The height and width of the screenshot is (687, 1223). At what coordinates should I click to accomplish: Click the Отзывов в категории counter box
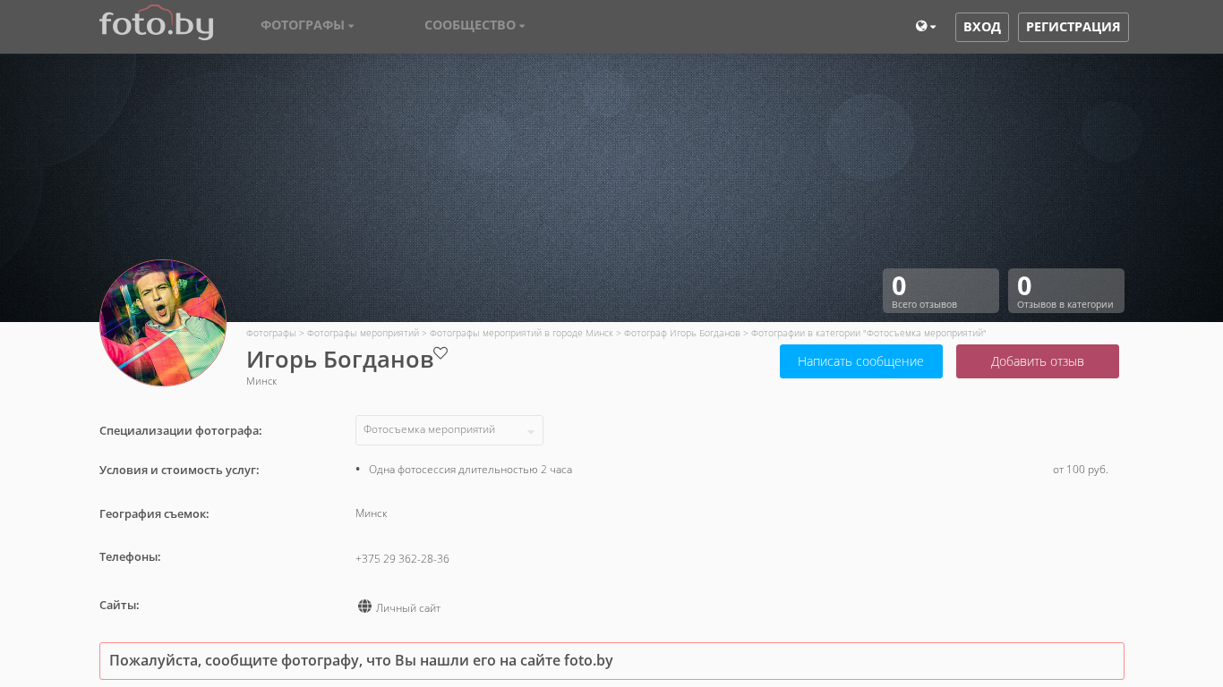pos(1065,291)
